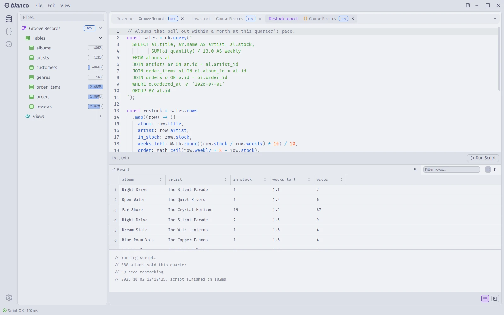
Task: Click the albums table icon
Action: (31, 48)
